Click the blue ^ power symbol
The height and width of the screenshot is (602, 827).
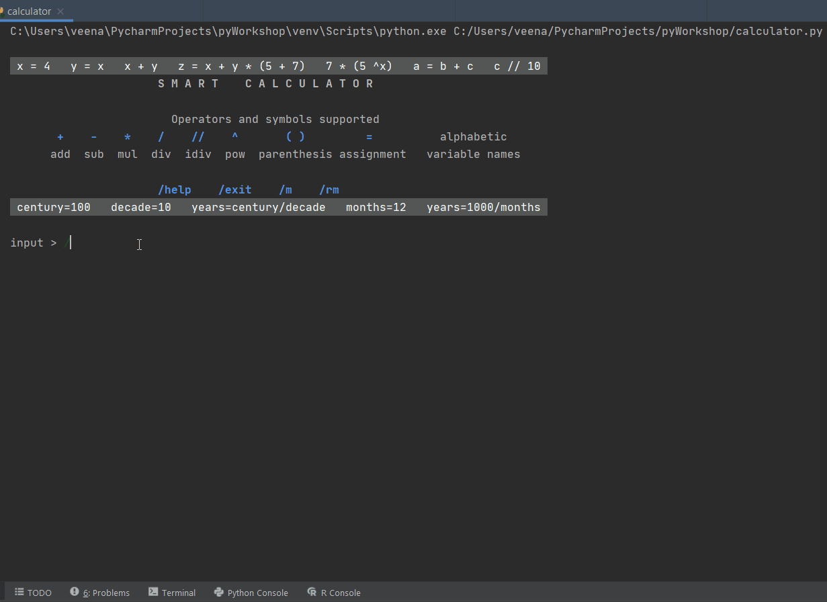pos(235,136)
